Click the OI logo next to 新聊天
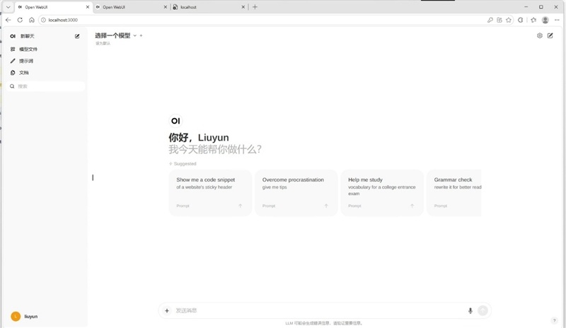This screenshot has width=566, height=328. (13, 36)
